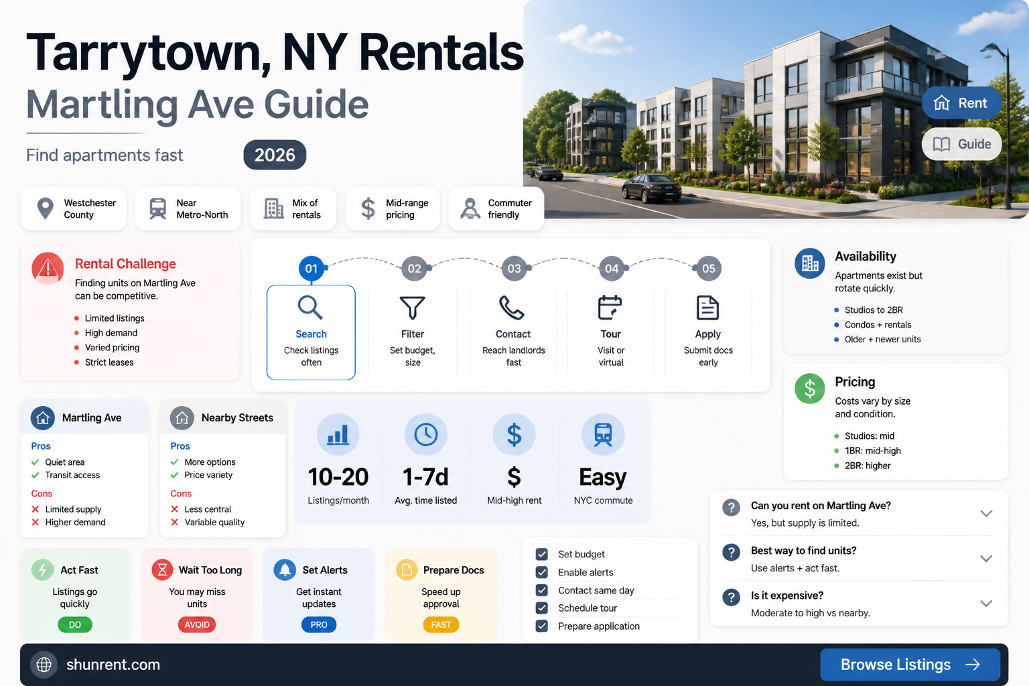
Task: Click question icon beside 'Can you rent on Martling Ave?'
Action: [732, 507]
